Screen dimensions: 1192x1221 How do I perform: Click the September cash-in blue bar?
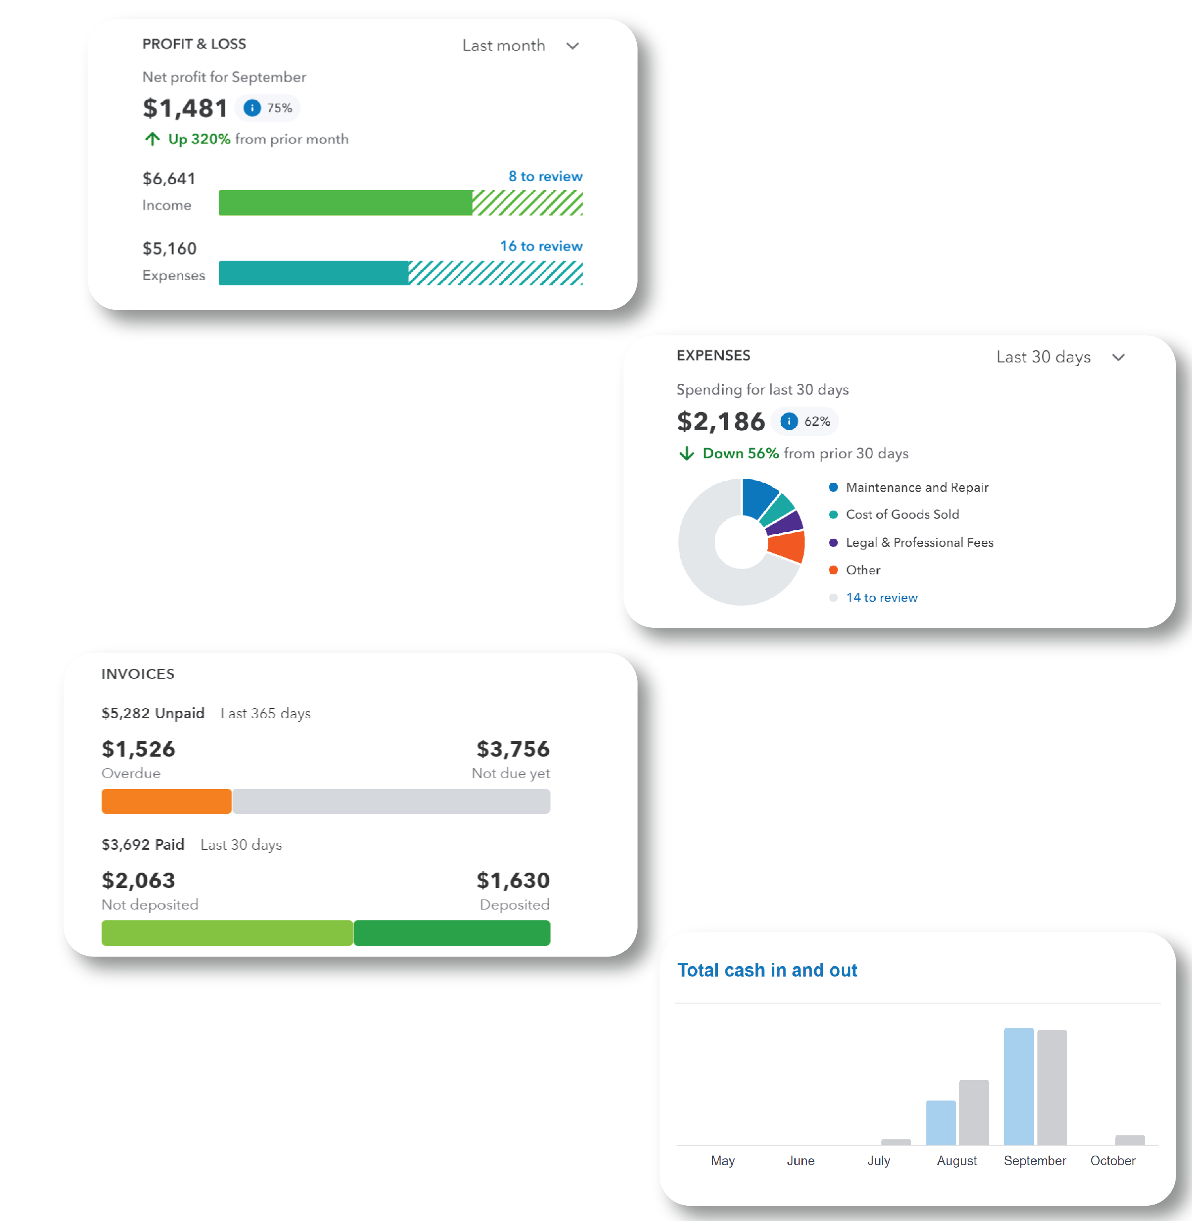(x=1019, y=1087)
